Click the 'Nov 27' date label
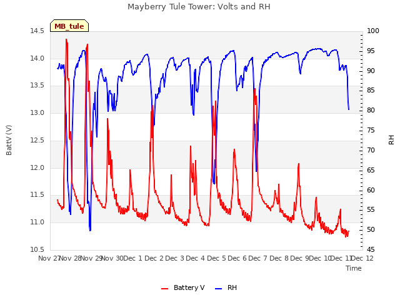 pyautogui.click(x=49, y=258)
